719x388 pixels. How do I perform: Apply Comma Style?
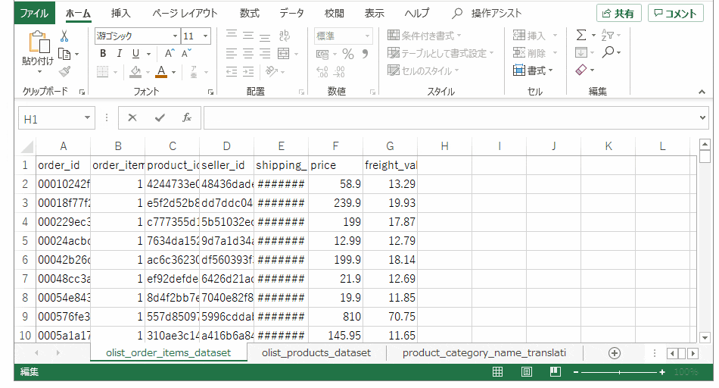(x=365, y=54)
